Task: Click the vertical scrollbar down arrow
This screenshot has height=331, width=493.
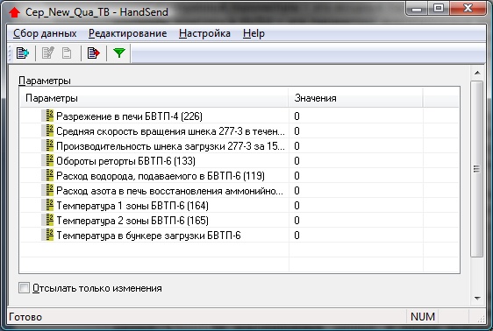Action: (x=477, y=298)
